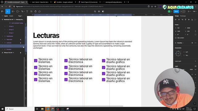Click the Align horizontal centers icon
The width and height of the screenshot is (198, 111).
tap(179, 20)
